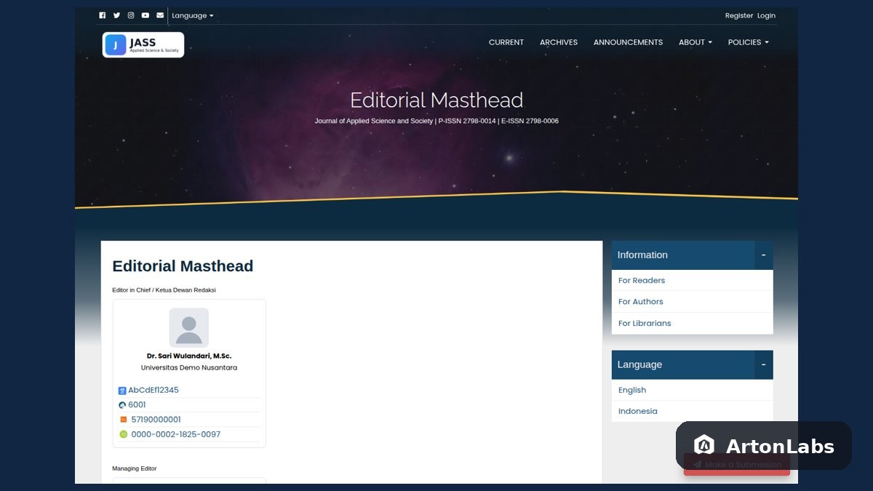This screenshot has height=491, width=873.
Task: Open the Twitter social icon
Action: [x=116, y=15]
